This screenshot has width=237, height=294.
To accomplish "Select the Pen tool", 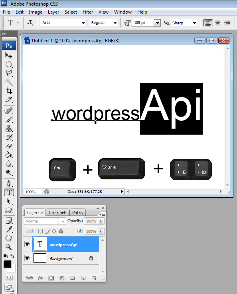I will (x=9, y=183).
